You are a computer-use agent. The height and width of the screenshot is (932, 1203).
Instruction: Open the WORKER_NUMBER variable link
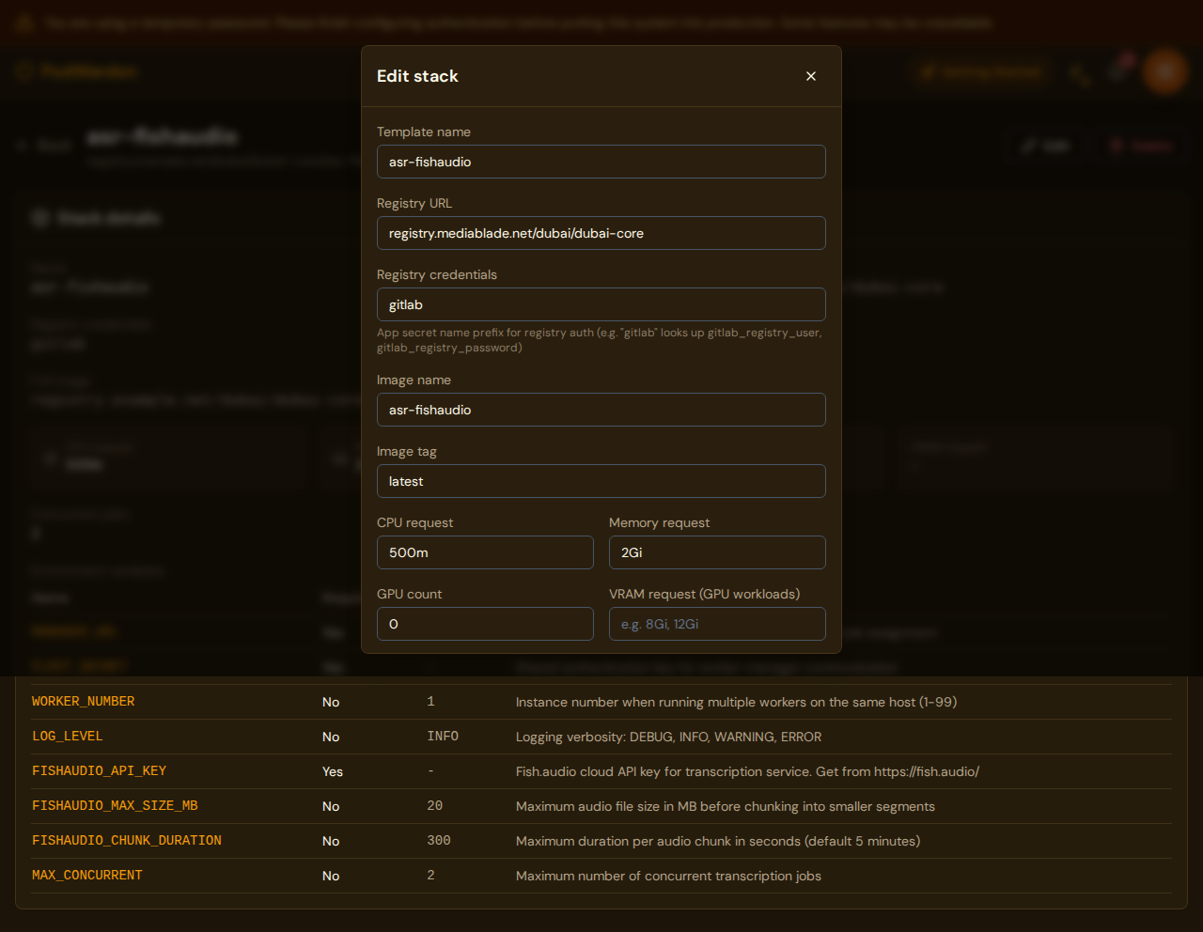pyautogui.click(x=83, y=702)
